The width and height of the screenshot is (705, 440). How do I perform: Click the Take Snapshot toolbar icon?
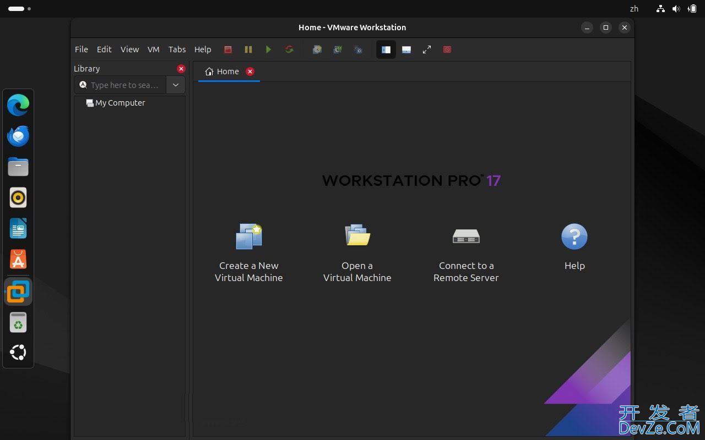click(317, 50)
